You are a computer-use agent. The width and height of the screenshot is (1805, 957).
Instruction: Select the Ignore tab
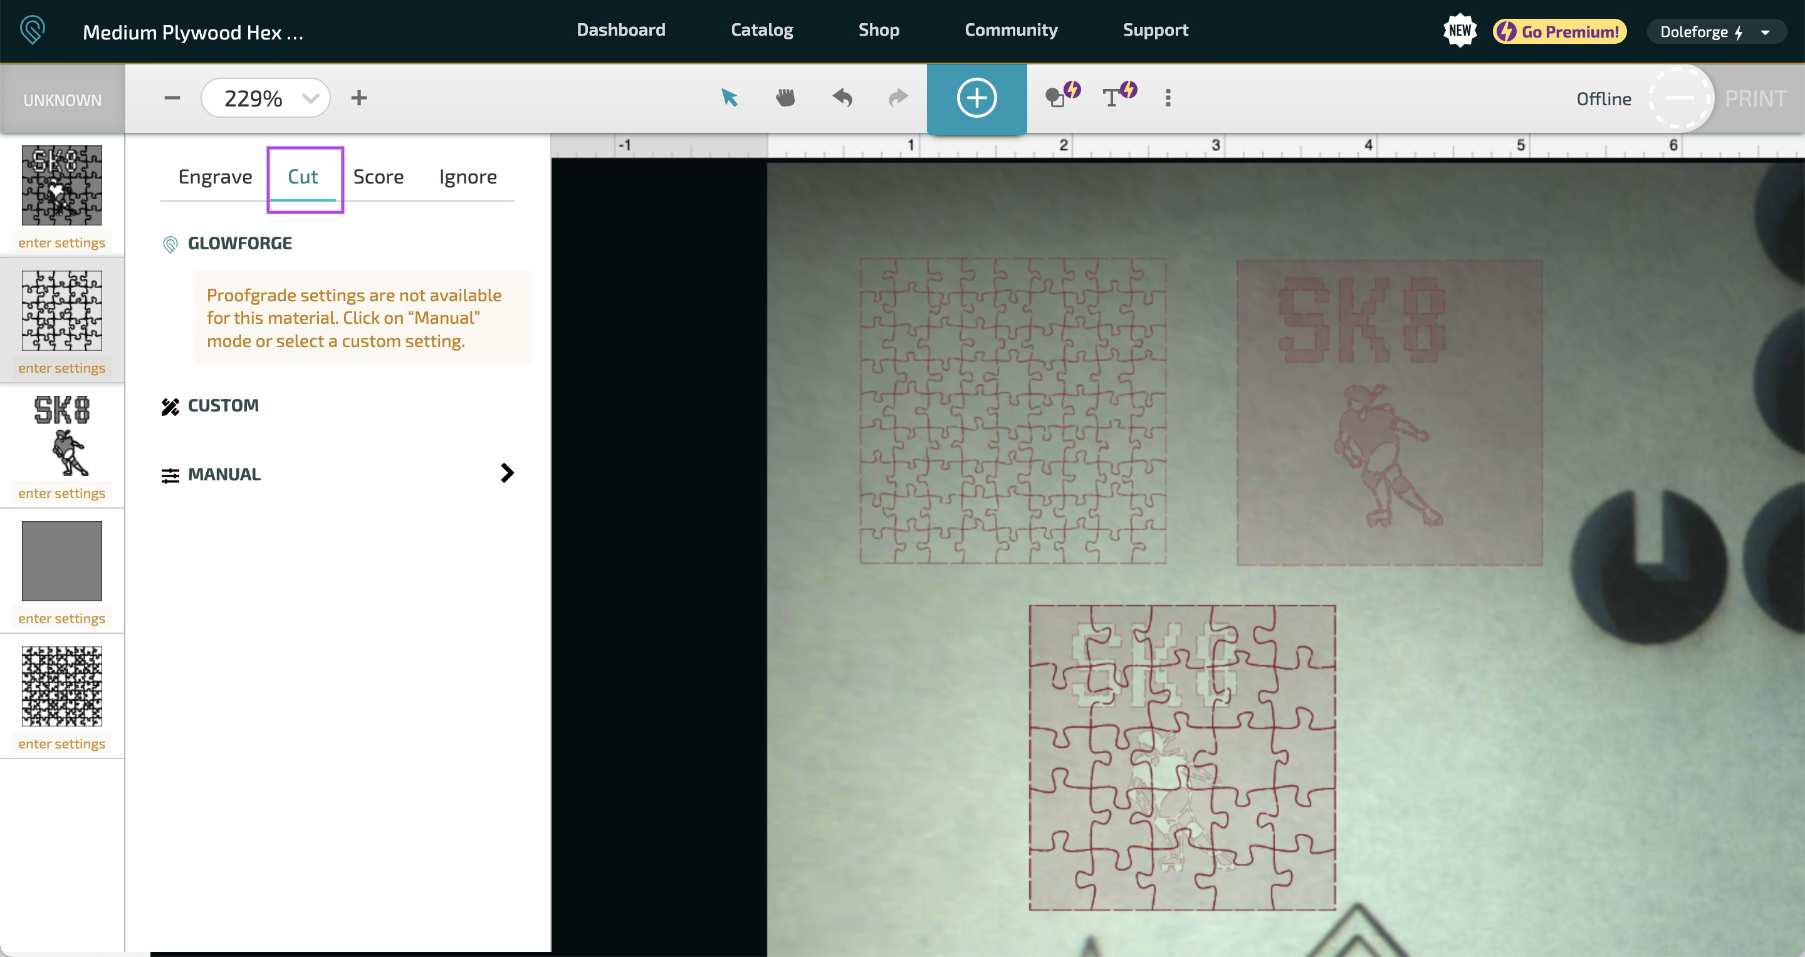[x=468, y=177]
